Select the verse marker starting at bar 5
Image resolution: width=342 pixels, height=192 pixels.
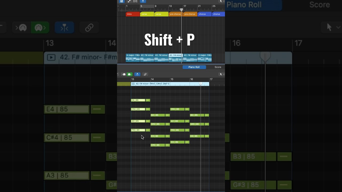147,14
